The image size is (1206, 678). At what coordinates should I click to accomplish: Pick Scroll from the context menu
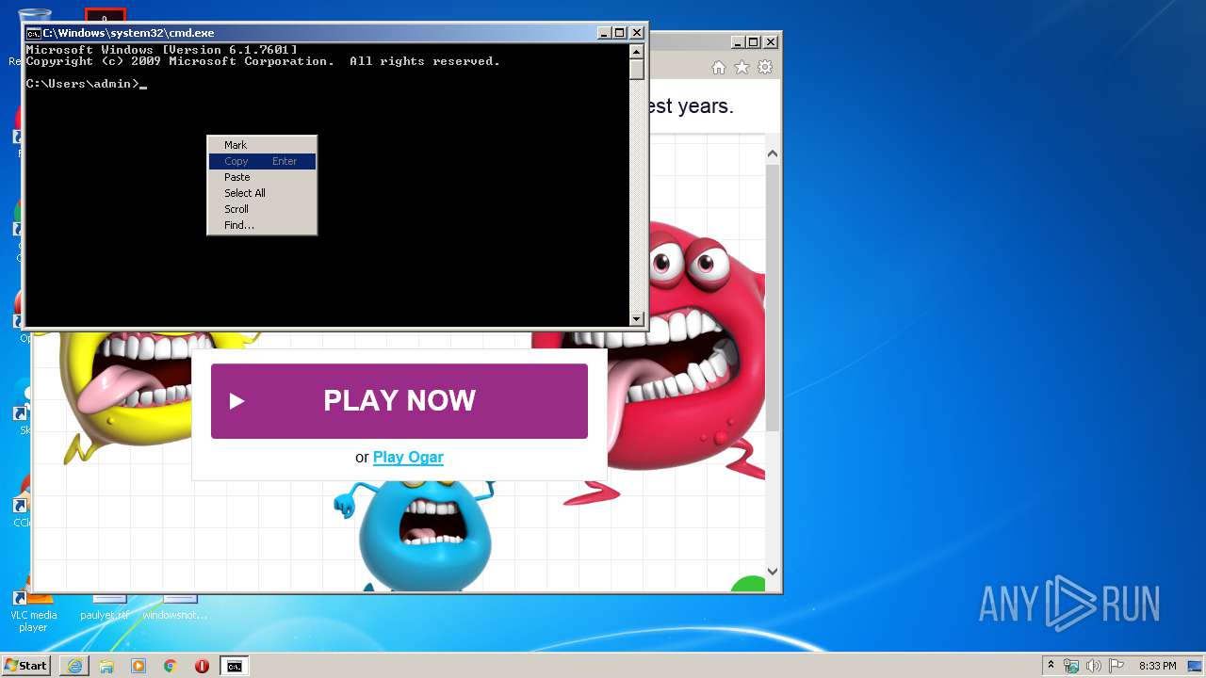coord(262,209)
